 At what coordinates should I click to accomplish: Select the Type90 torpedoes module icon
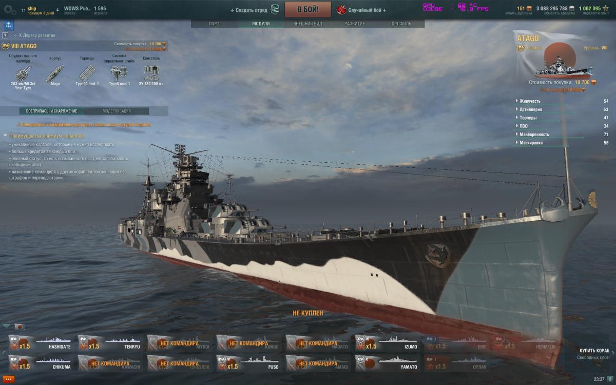pos(87,73)
